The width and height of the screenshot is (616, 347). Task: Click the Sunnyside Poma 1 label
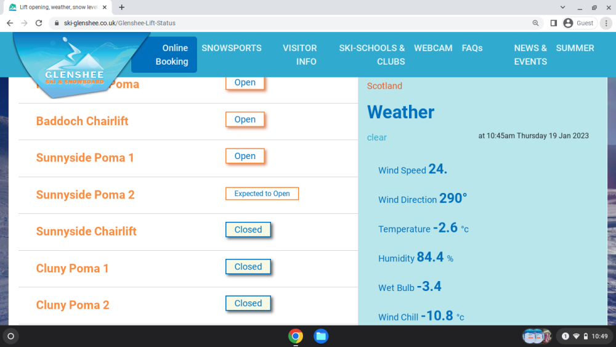point(85,158)
